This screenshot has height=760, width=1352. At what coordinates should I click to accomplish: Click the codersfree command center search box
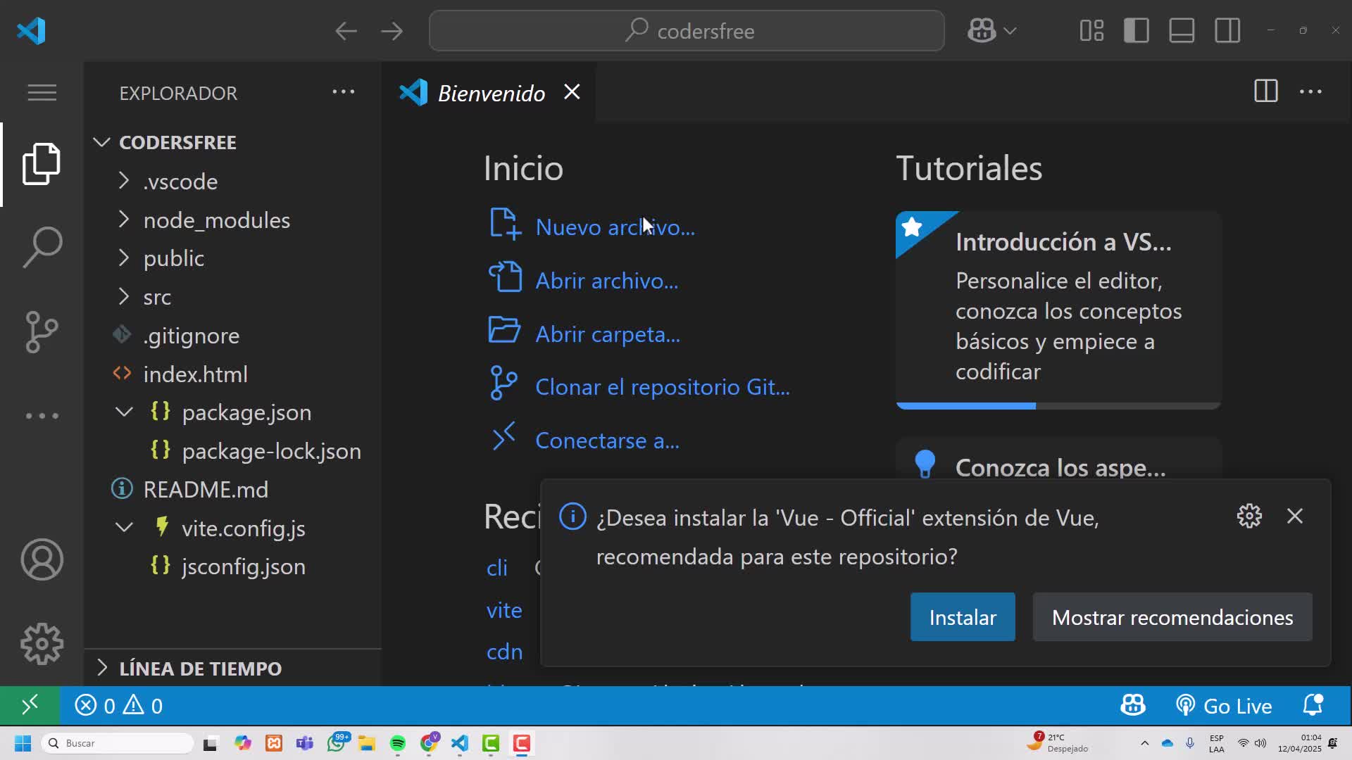[x=687, y=31]
